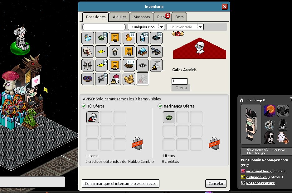This screenshot has width=292, height=193.
Task: Click the inventory search field
Action: (104, 27)
